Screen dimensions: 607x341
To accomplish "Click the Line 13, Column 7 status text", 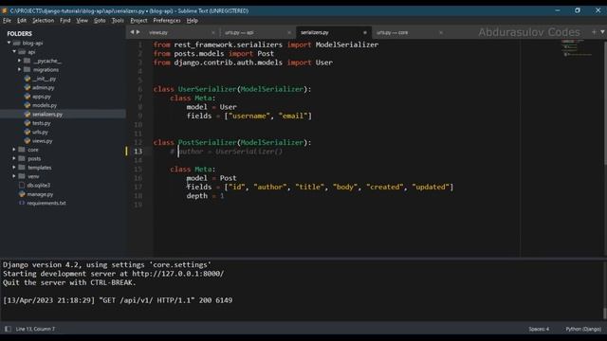I will click(x=35, y=329).
